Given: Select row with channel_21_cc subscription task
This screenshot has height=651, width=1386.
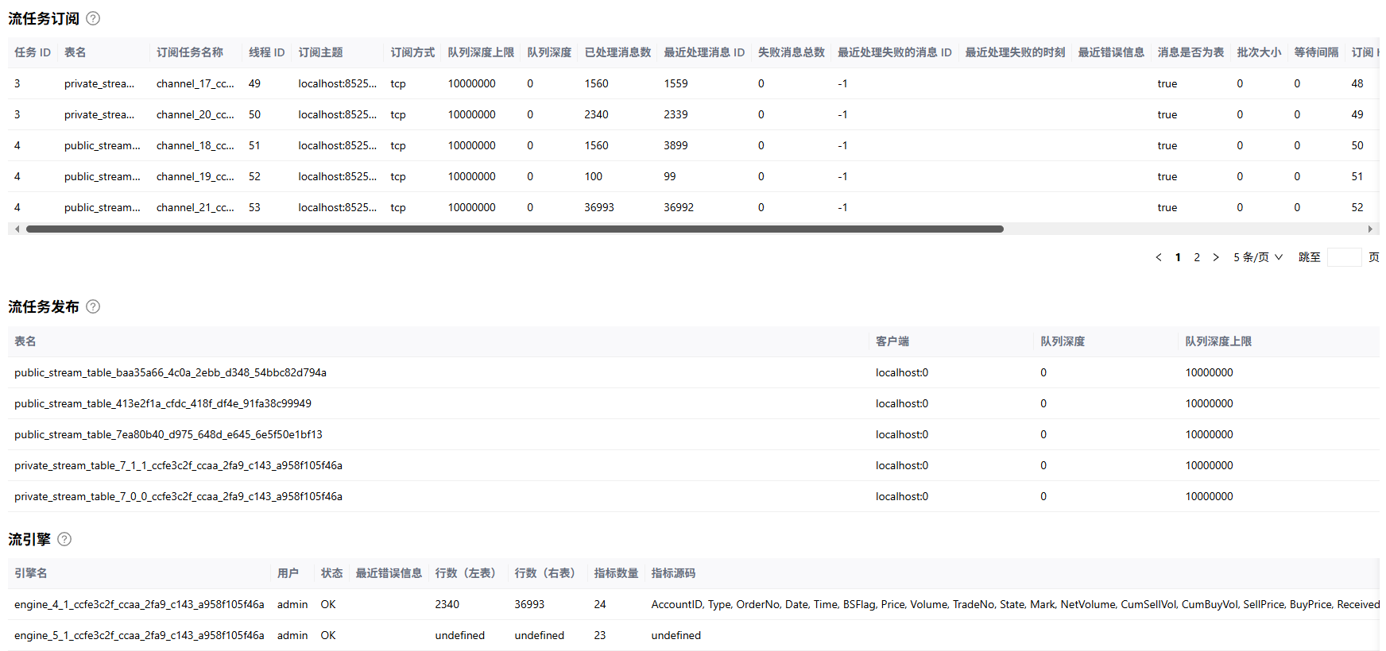Looking at the screenshot, I should click(x=195, y=207).
